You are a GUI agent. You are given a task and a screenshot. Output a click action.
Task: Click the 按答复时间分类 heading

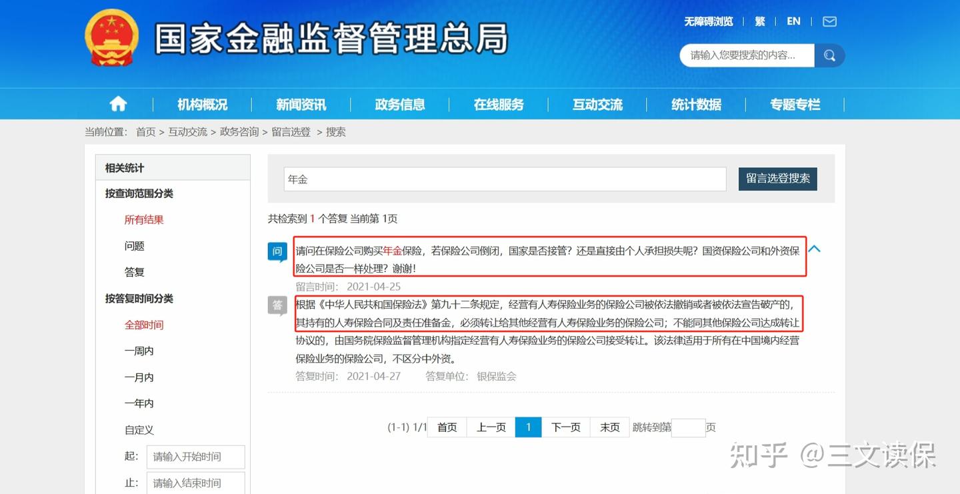(x=139, y=299)
